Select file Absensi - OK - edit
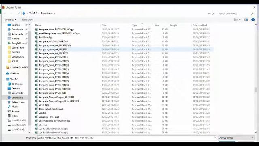Viewport: 259px width, 146px height. coord(49,117)
